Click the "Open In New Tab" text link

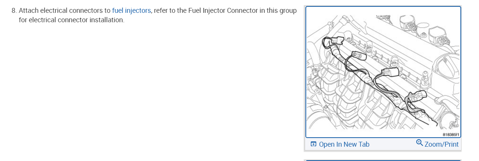(344, 144)
